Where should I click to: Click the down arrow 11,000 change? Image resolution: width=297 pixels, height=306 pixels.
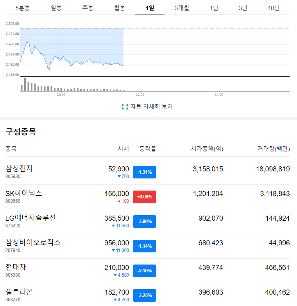click(x=120, y=250)
